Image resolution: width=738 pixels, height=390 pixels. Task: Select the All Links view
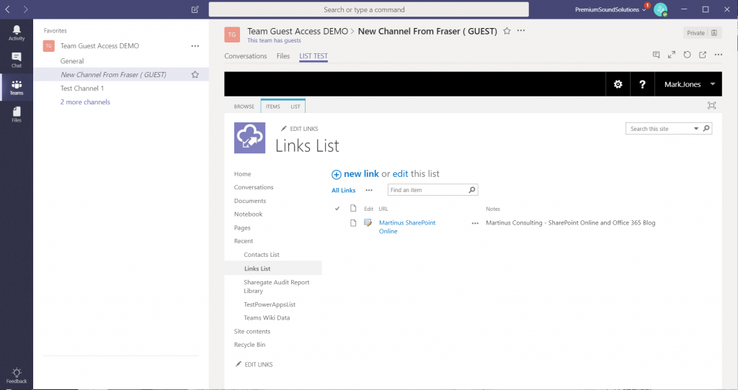pyautogui.click(x=344, y=190)
